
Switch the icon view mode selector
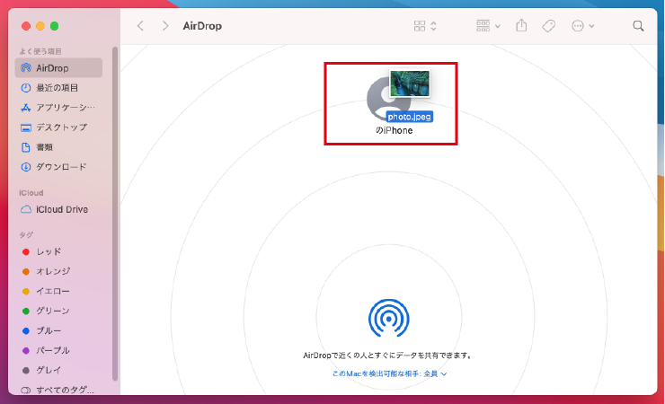(x=425, y=26)
